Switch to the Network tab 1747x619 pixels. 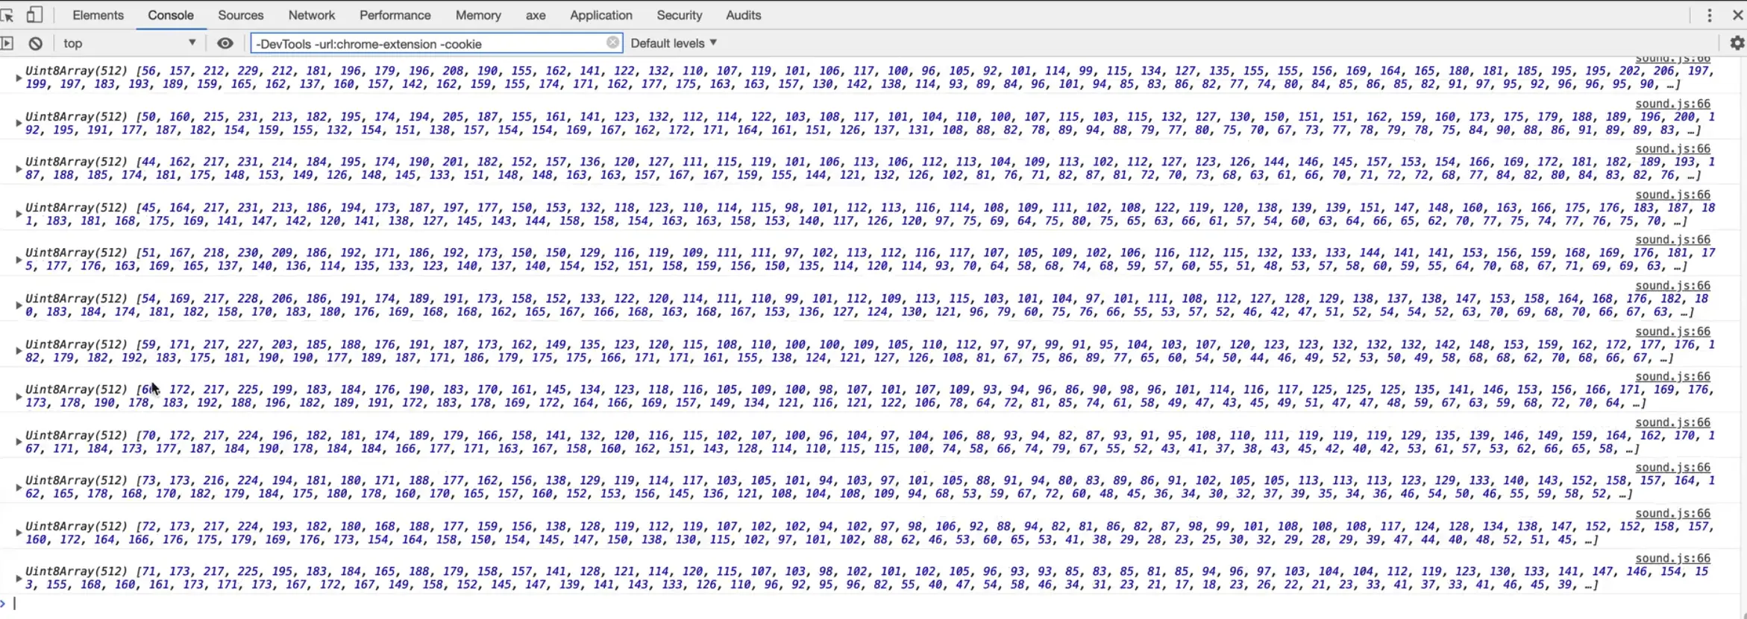tap(311, 15)
